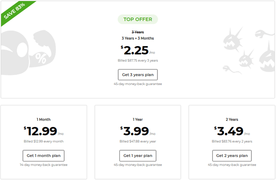Click the 1 Year plan title
Image resolution: width=276 pixels, height=180 pixels.
tap(138, 119)
